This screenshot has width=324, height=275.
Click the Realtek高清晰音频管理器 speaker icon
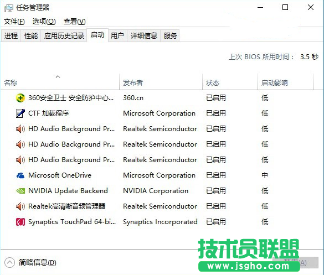click(x=20, y=206)
